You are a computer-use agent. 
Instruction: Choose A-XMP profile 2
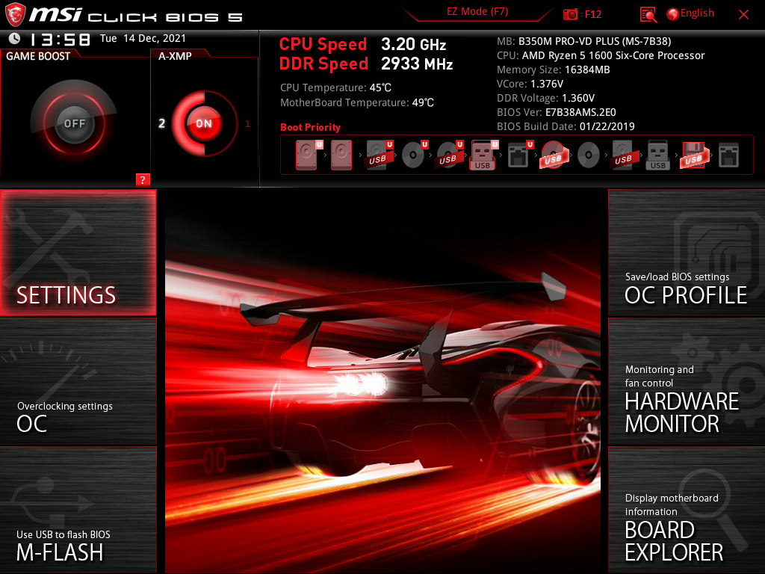point(161,123)
